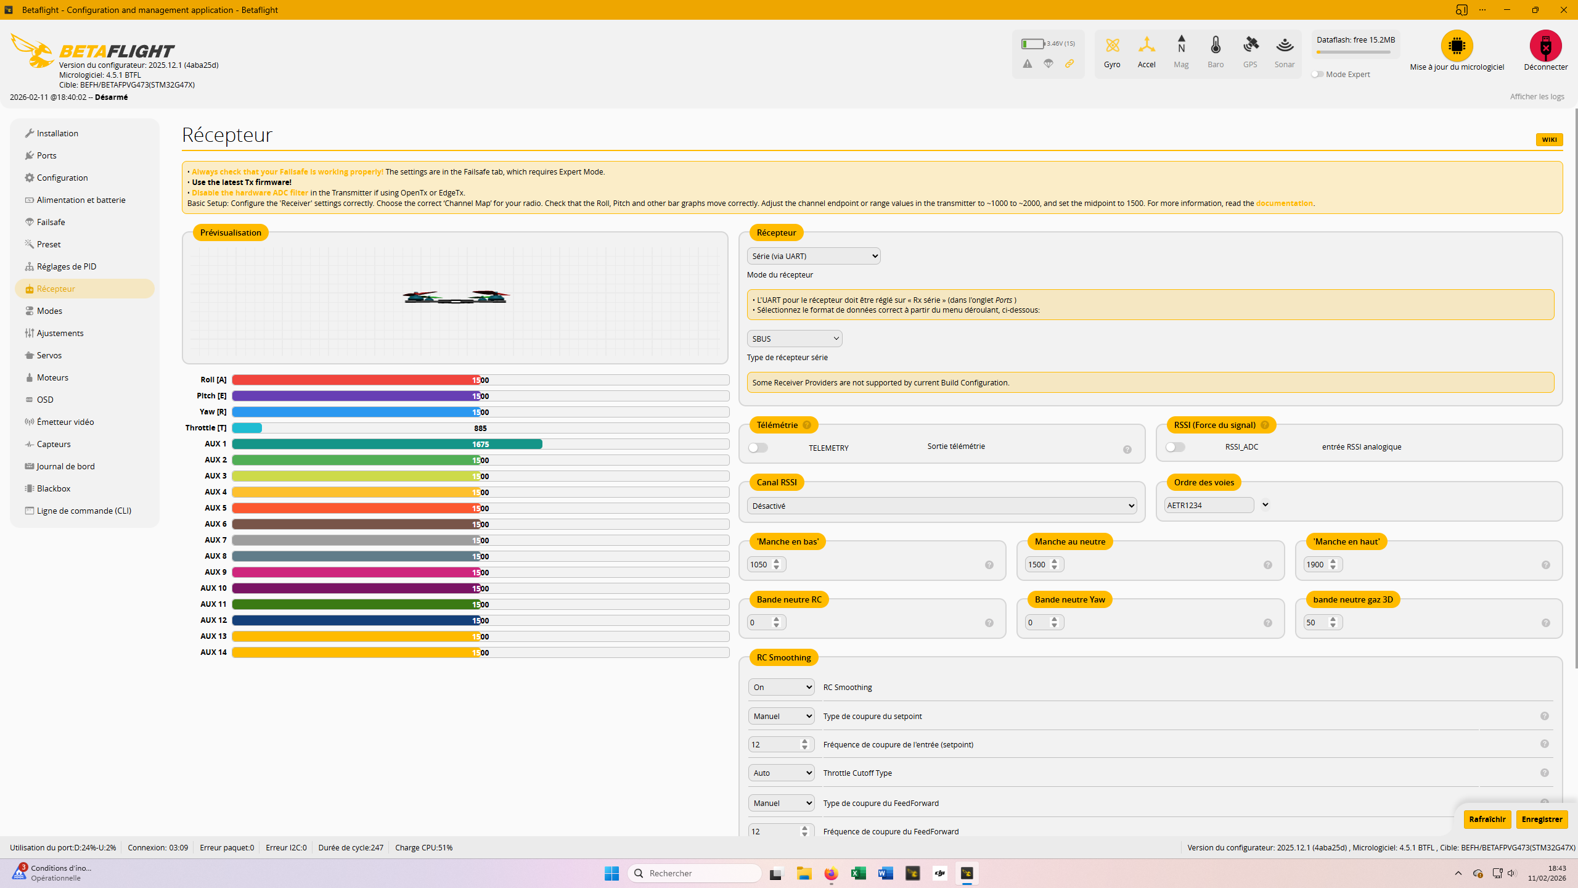Click the AETR1234 channel order field

tap(1208, 505)
